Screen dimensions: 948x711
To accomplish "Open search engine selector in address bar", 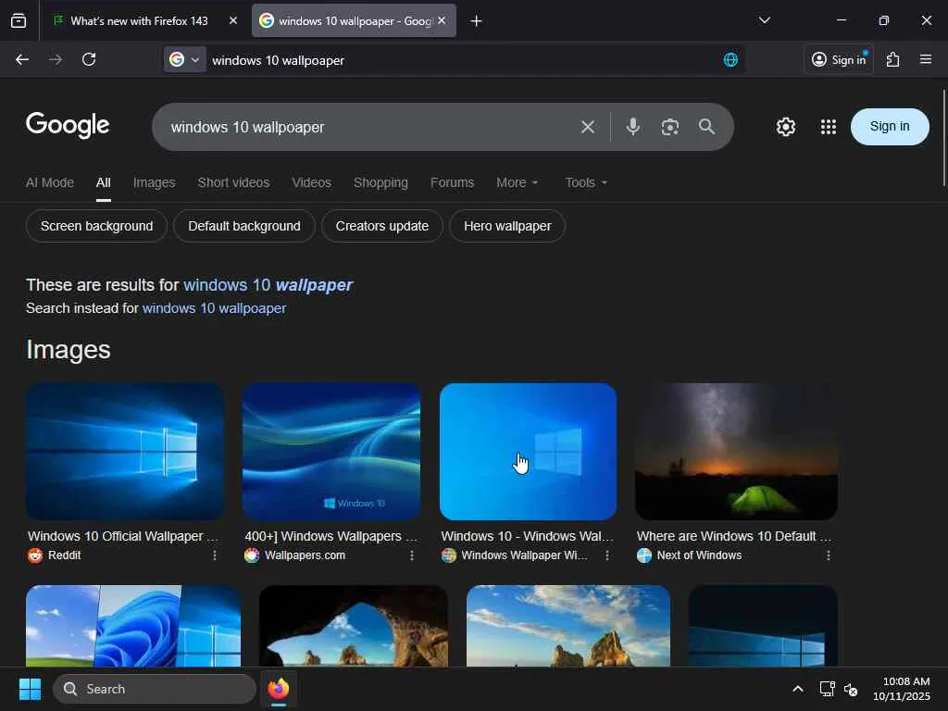I will click(184, 59).
